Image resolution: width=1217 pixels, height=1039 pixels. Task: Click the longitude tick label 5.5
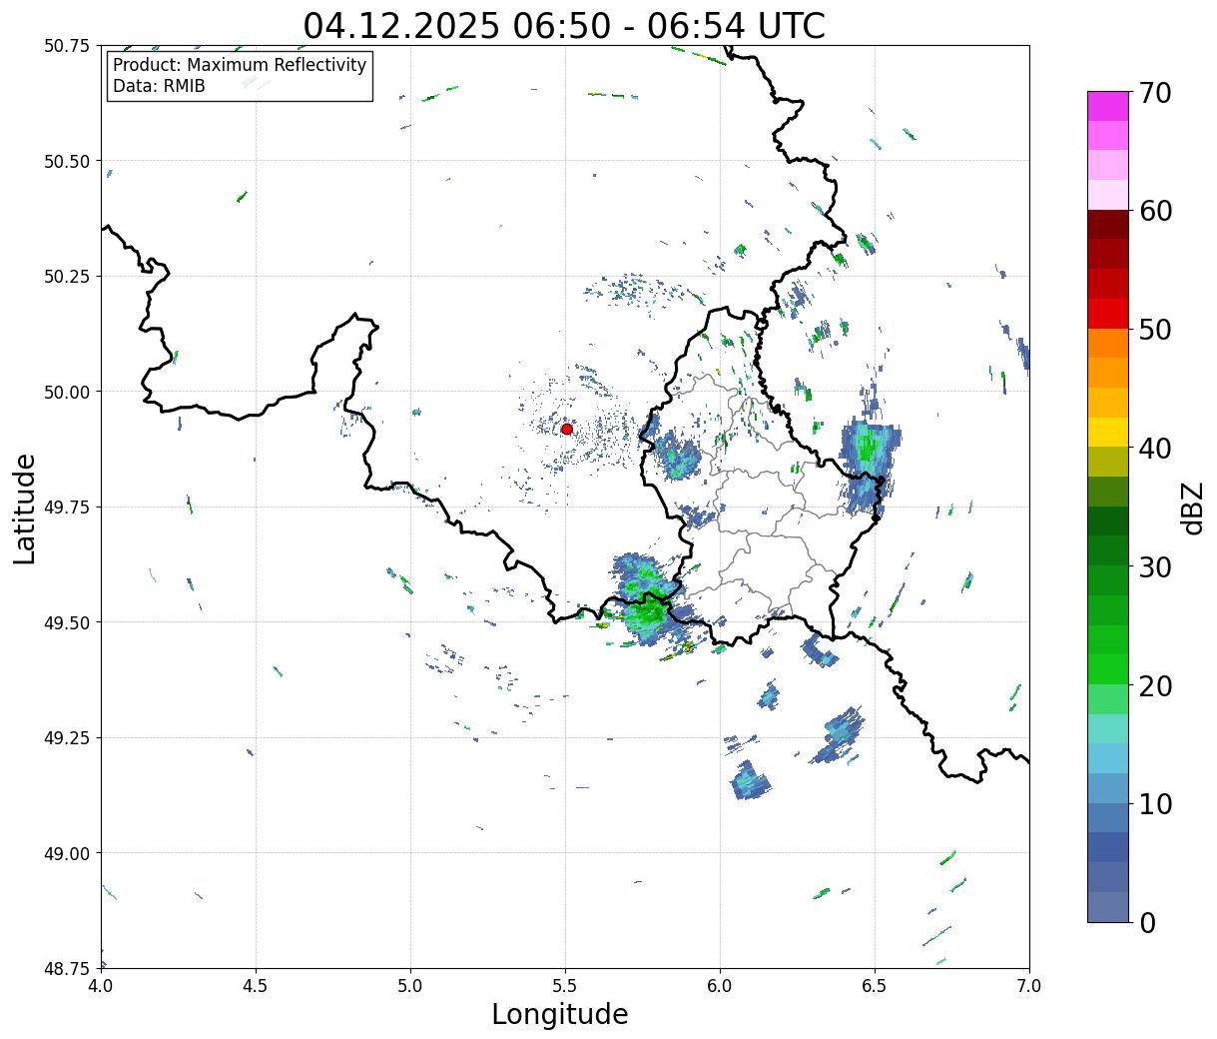pos(565,986)
